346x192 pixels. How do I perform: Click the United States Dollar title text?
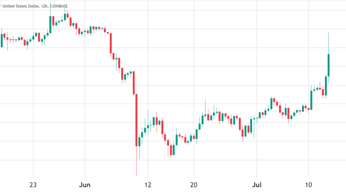click(24, 4)
